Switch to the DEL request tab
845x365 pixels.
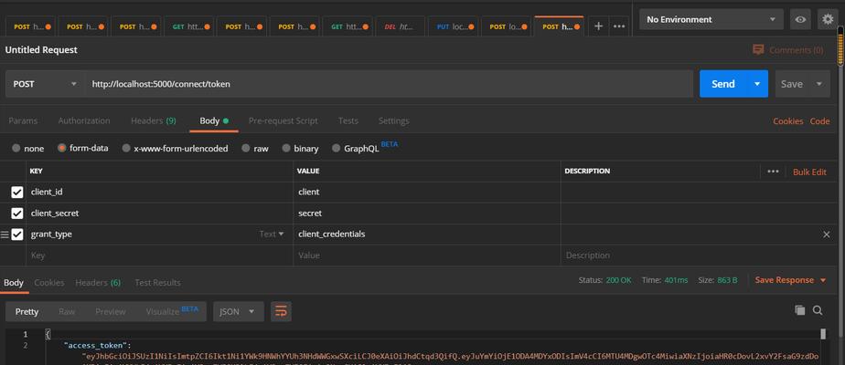tap(398, 26)
